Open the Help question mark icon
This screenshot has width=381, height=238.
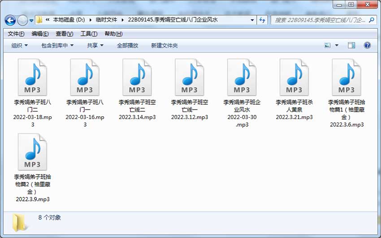[x=367, y=45]
